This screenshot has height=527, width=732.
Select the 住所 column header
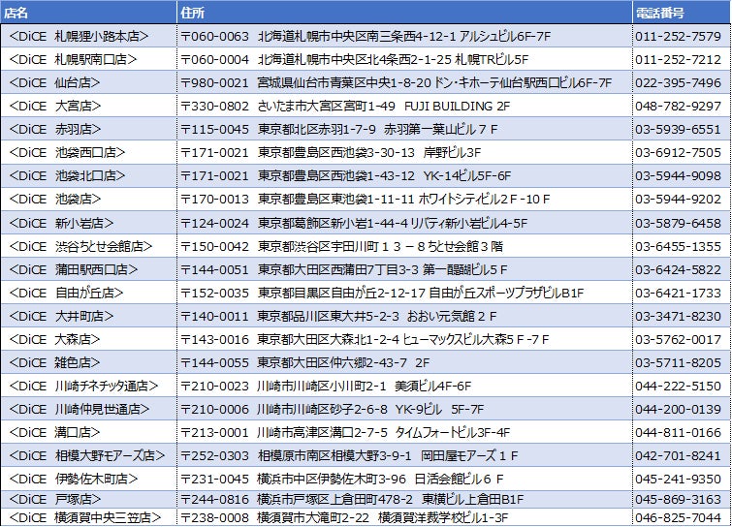pos(404,13)
